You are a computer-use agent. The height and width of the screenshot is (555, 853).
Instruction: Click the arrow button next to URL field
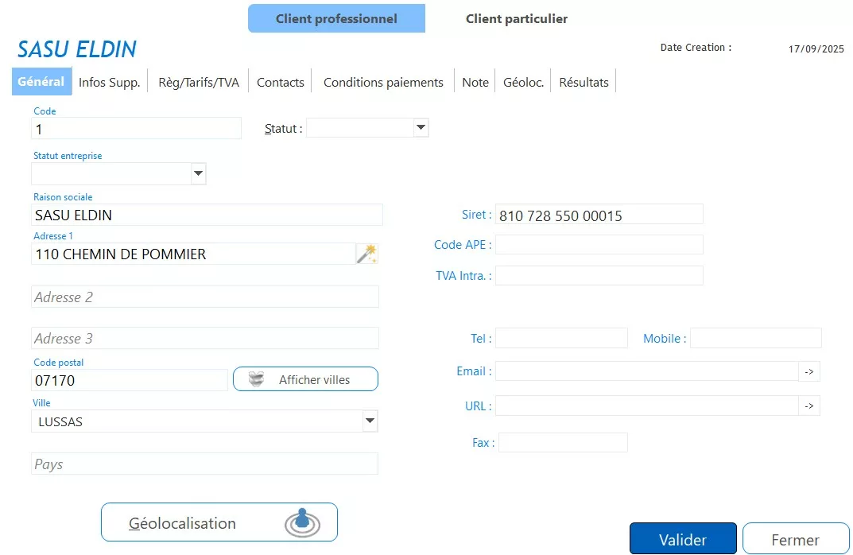(x=808, y=406)
